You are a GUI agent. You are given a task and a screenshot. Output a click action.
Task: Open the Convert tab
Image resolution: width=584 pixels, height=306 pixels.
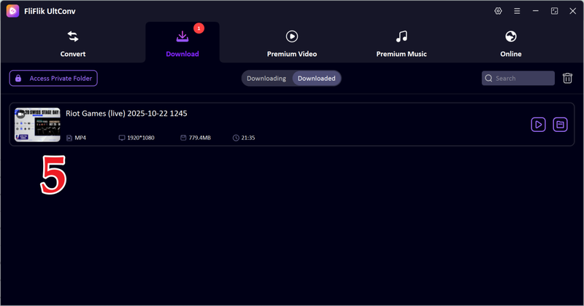point(72,44)
